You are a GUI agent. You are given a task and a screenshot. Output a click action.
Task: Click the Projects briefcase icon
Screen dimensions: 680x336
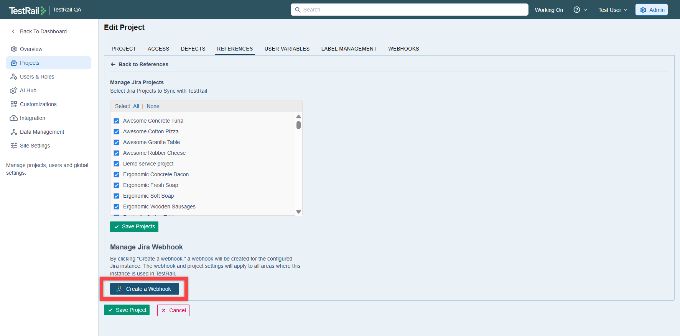pos(14,63)
